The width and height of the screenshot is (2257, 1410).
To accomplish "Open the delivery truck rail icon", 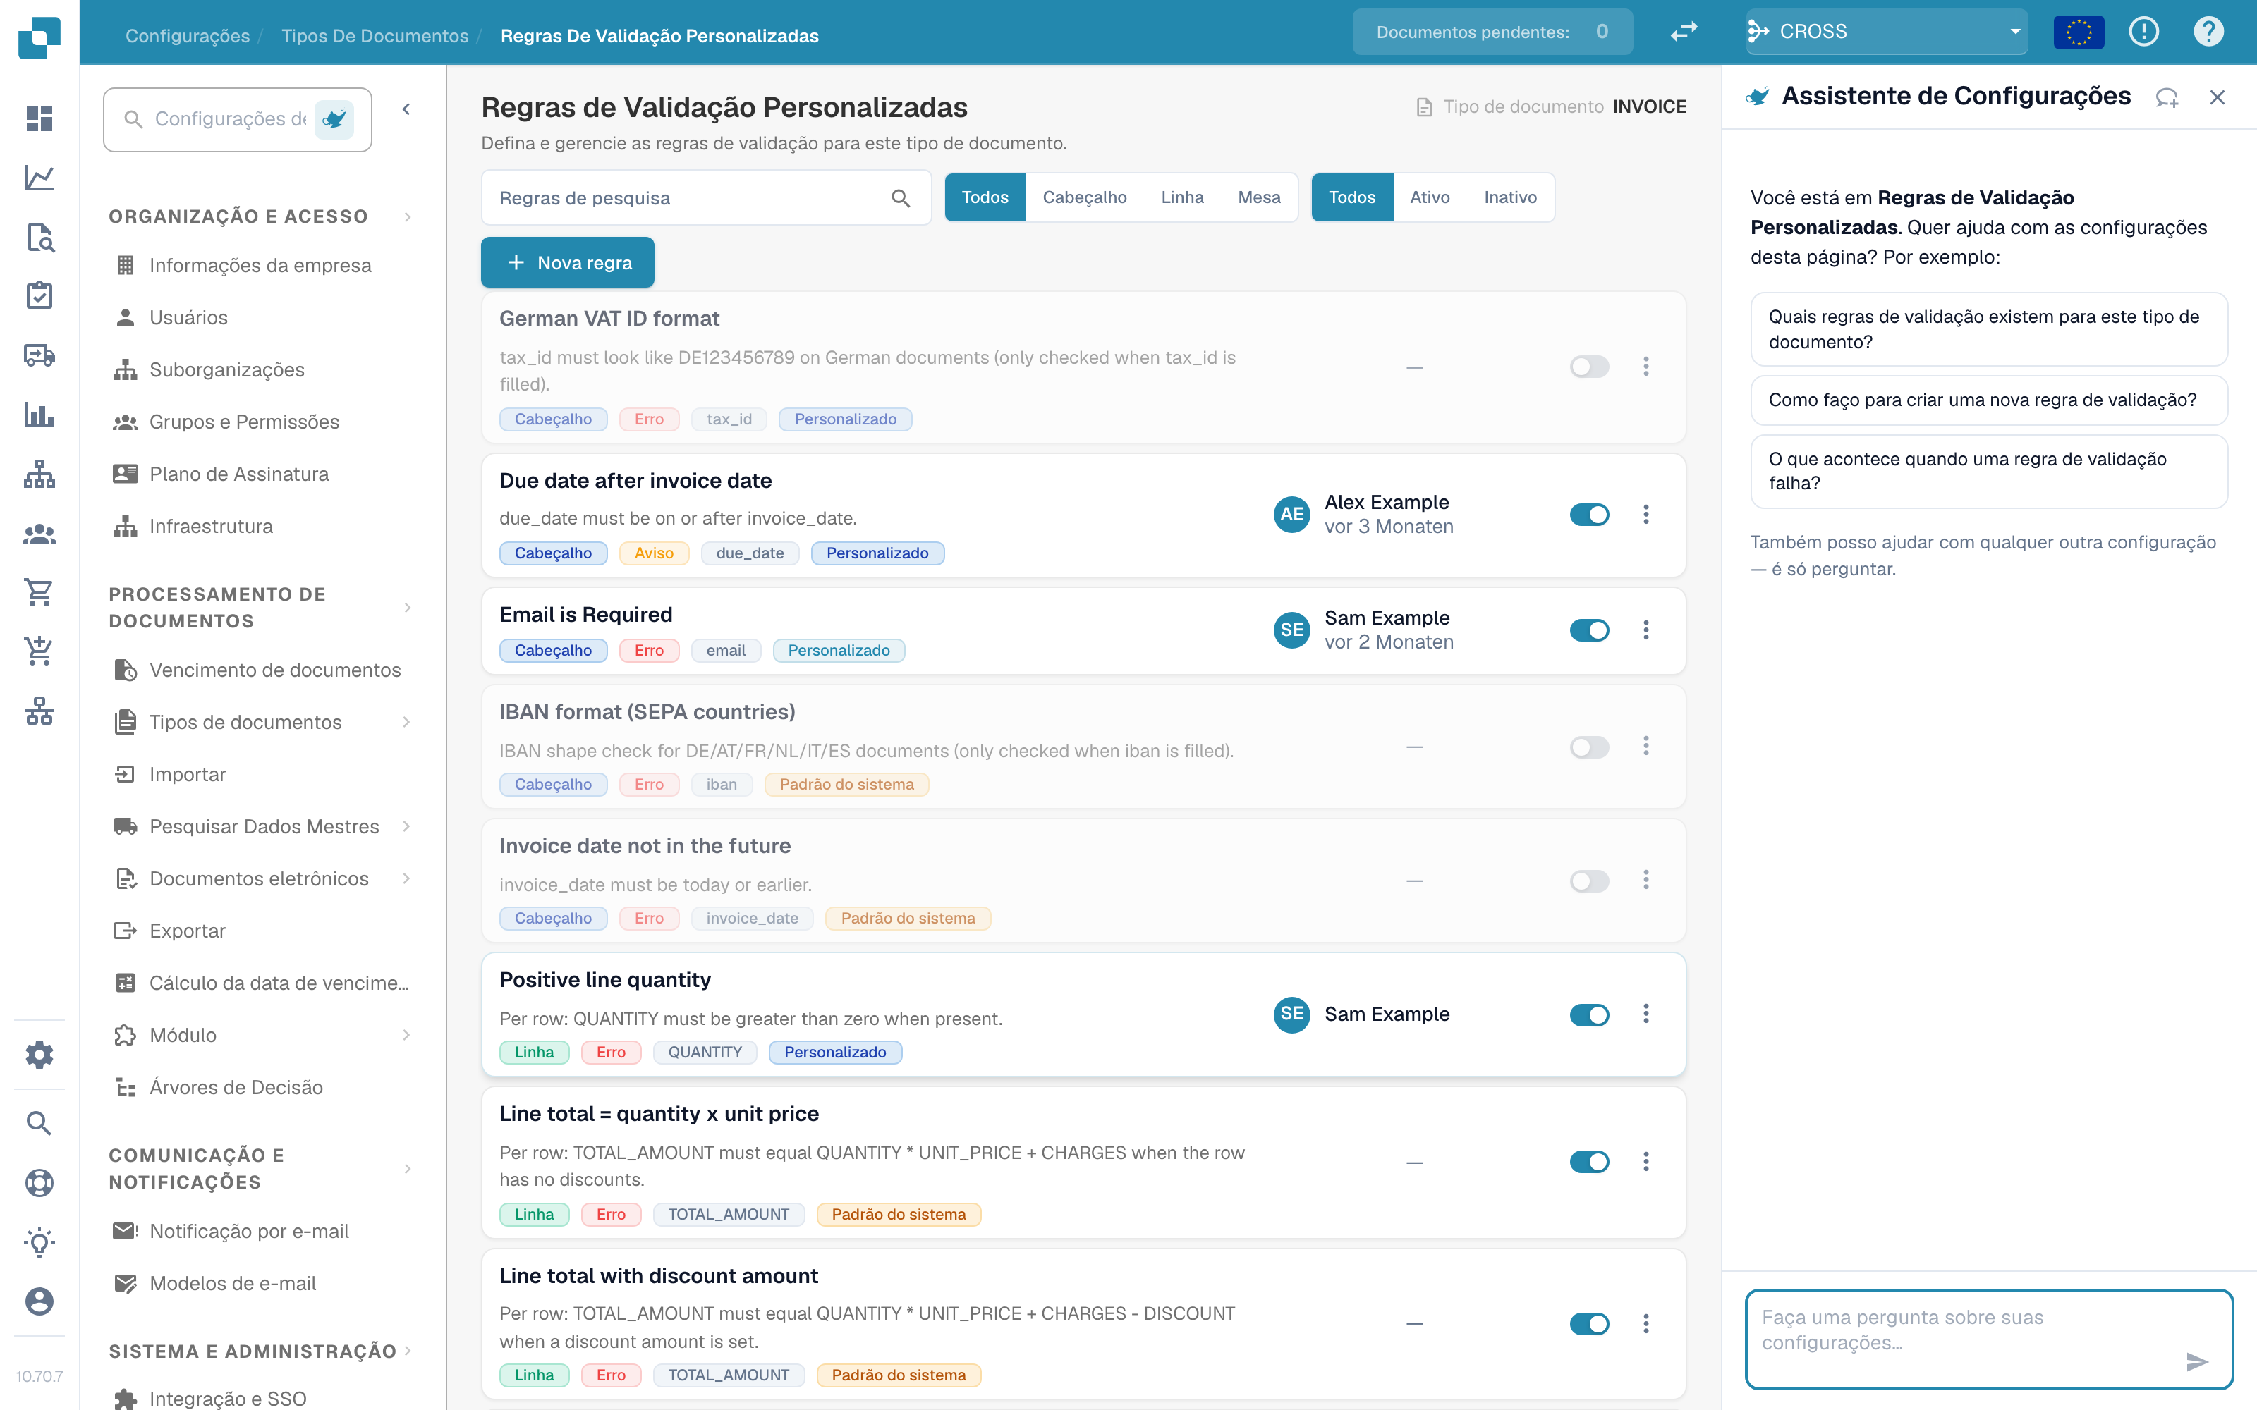I will pos(39,355).
